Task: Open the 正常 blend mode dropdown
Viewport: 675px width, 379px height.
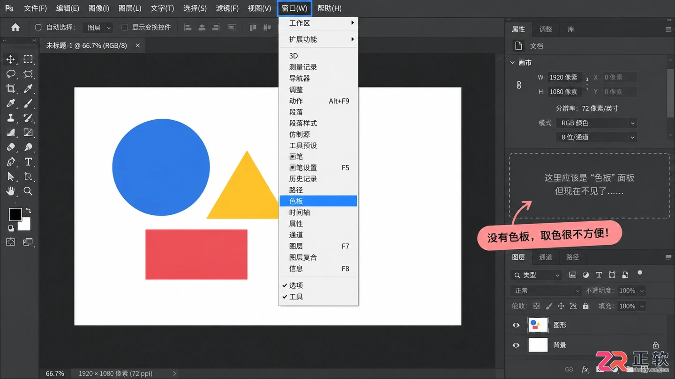Action: [546, 291]
